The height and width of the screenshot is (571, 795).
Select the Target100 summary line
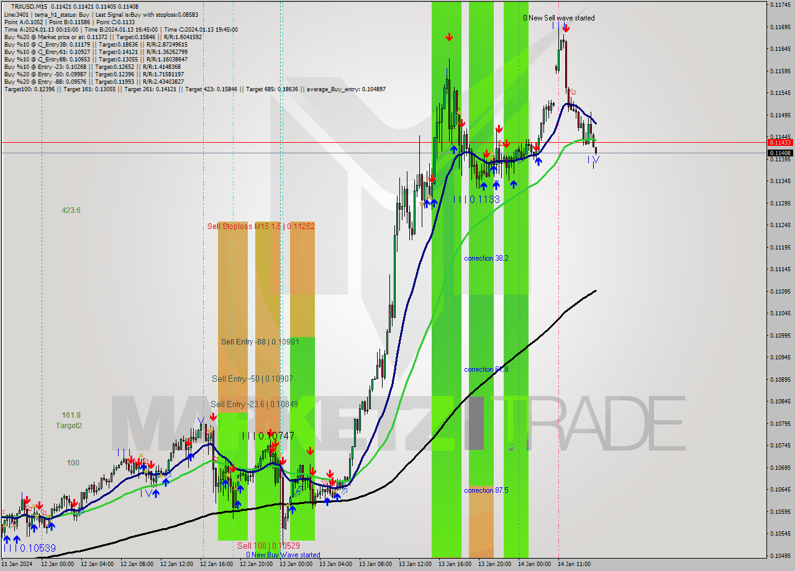coord(194,89)
